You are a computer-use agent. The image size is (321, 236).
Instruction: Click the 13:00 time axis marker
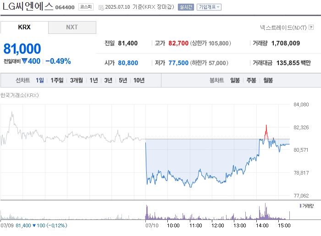point(240,225)
